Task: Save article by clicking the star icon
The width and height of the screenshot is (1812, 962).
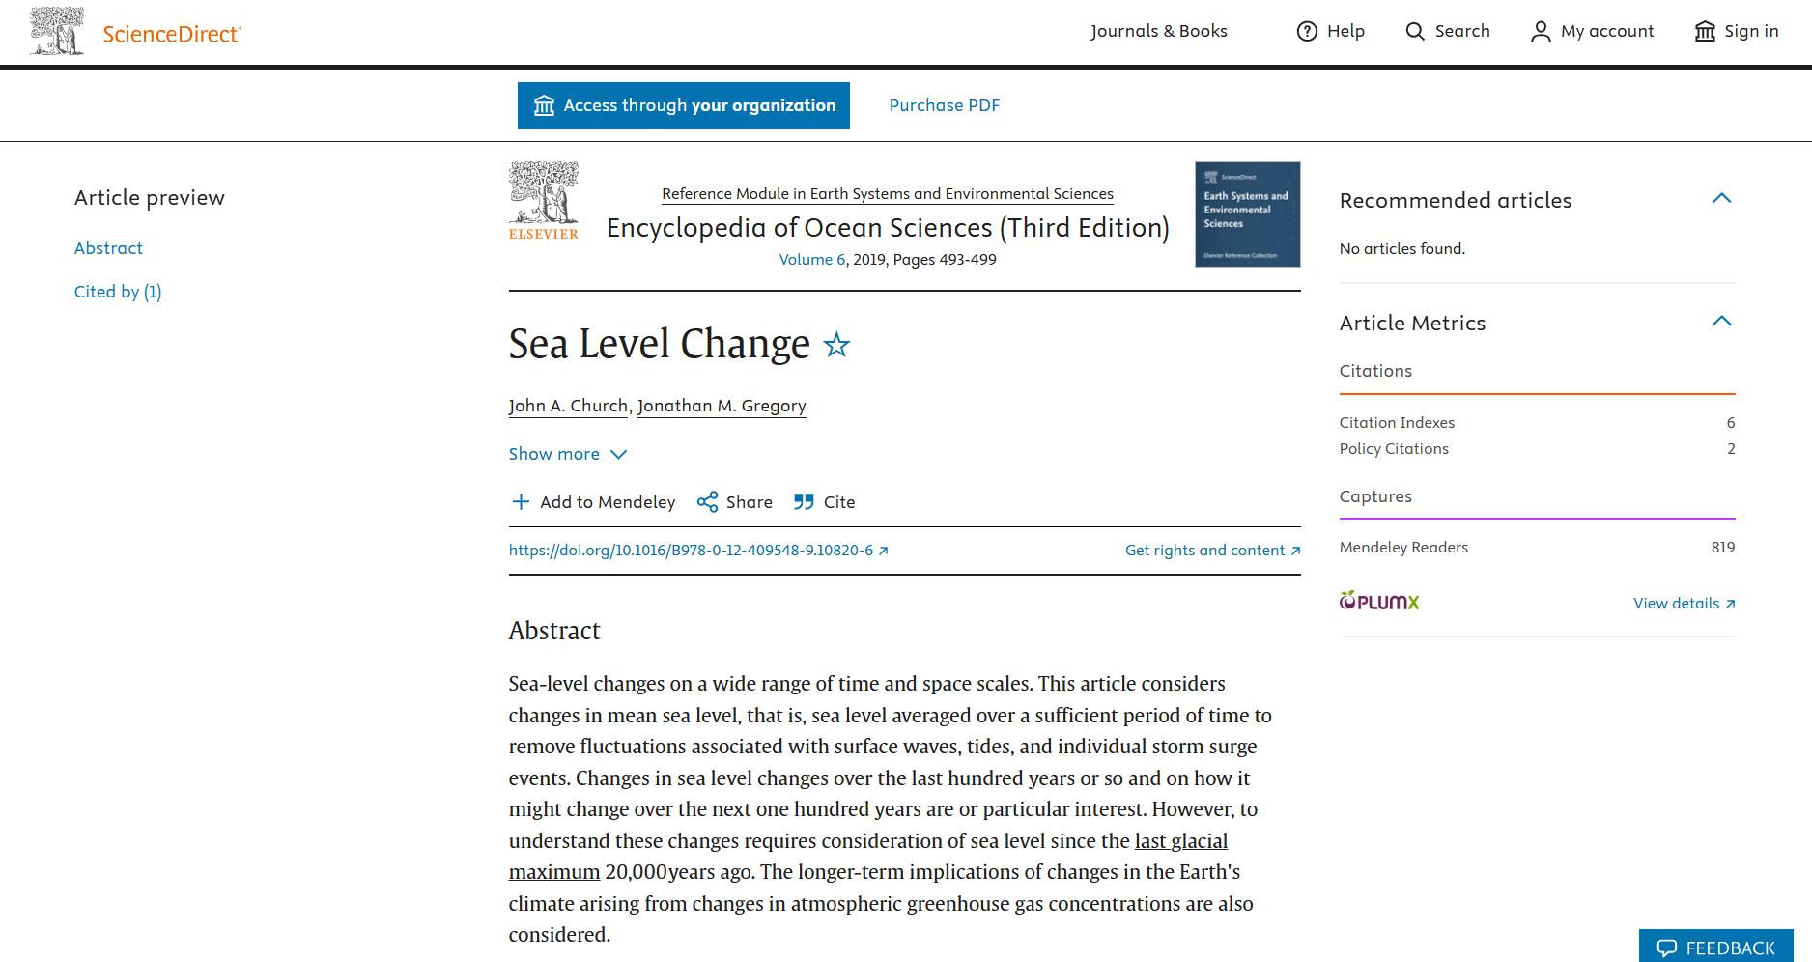Action: click(x=836, y=346)
